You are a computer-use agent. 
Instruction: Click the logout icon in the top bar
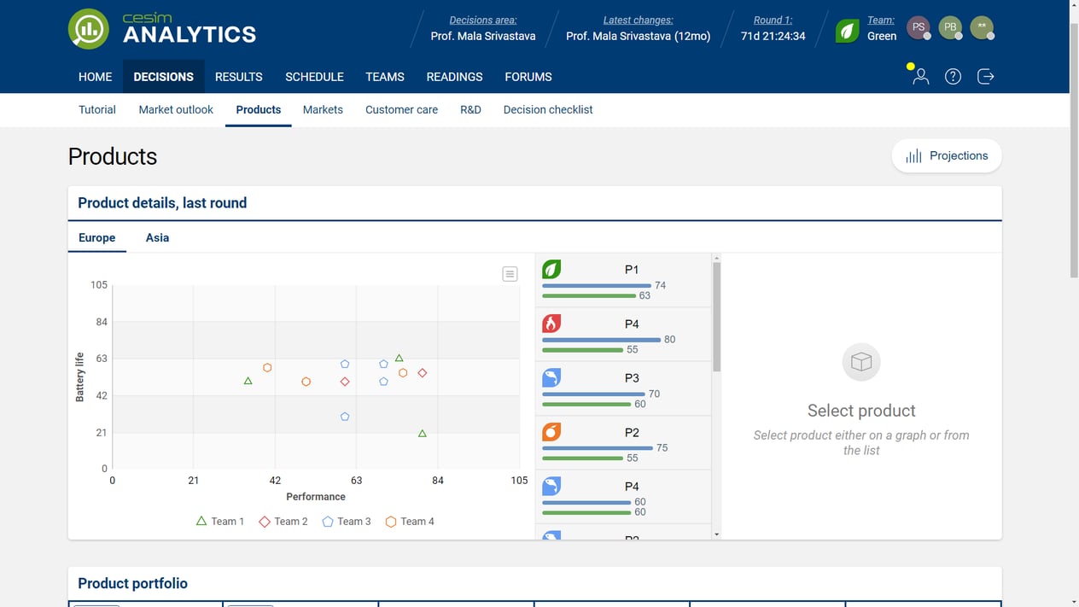pyautogui.click(x=986, y=76)
